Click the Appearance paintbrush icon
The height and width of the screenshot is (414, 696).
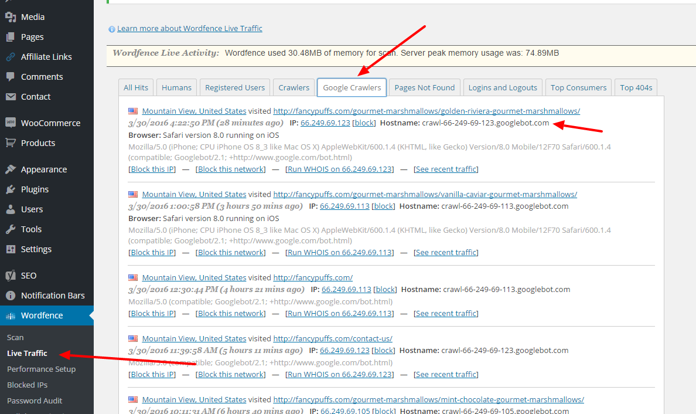pyautogui.click(x=11, y=169)
